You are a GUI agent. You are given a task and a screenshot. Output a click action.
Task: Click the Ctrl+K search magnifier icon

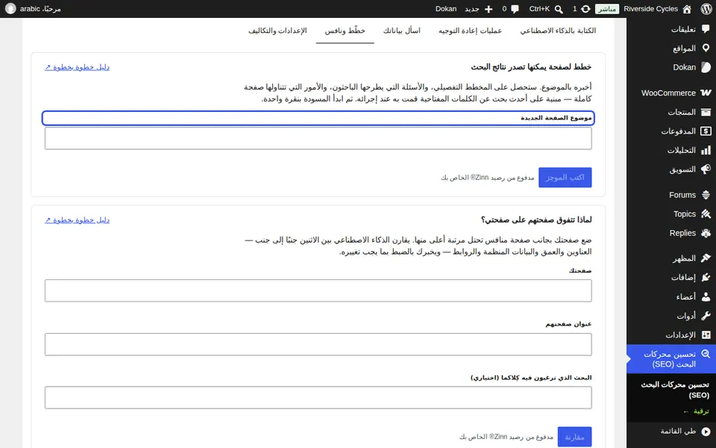pyautogui.click(x=559, y=9)
